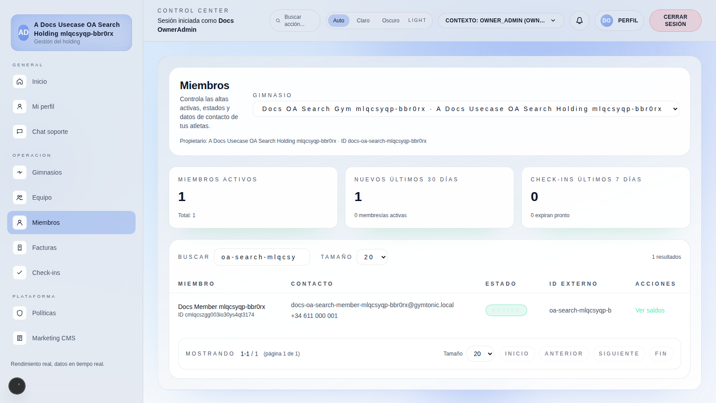Change the Tamaño page size dropdown
Image resolution: width=716 pixels, height=403 pixels.
click(372, 257)
